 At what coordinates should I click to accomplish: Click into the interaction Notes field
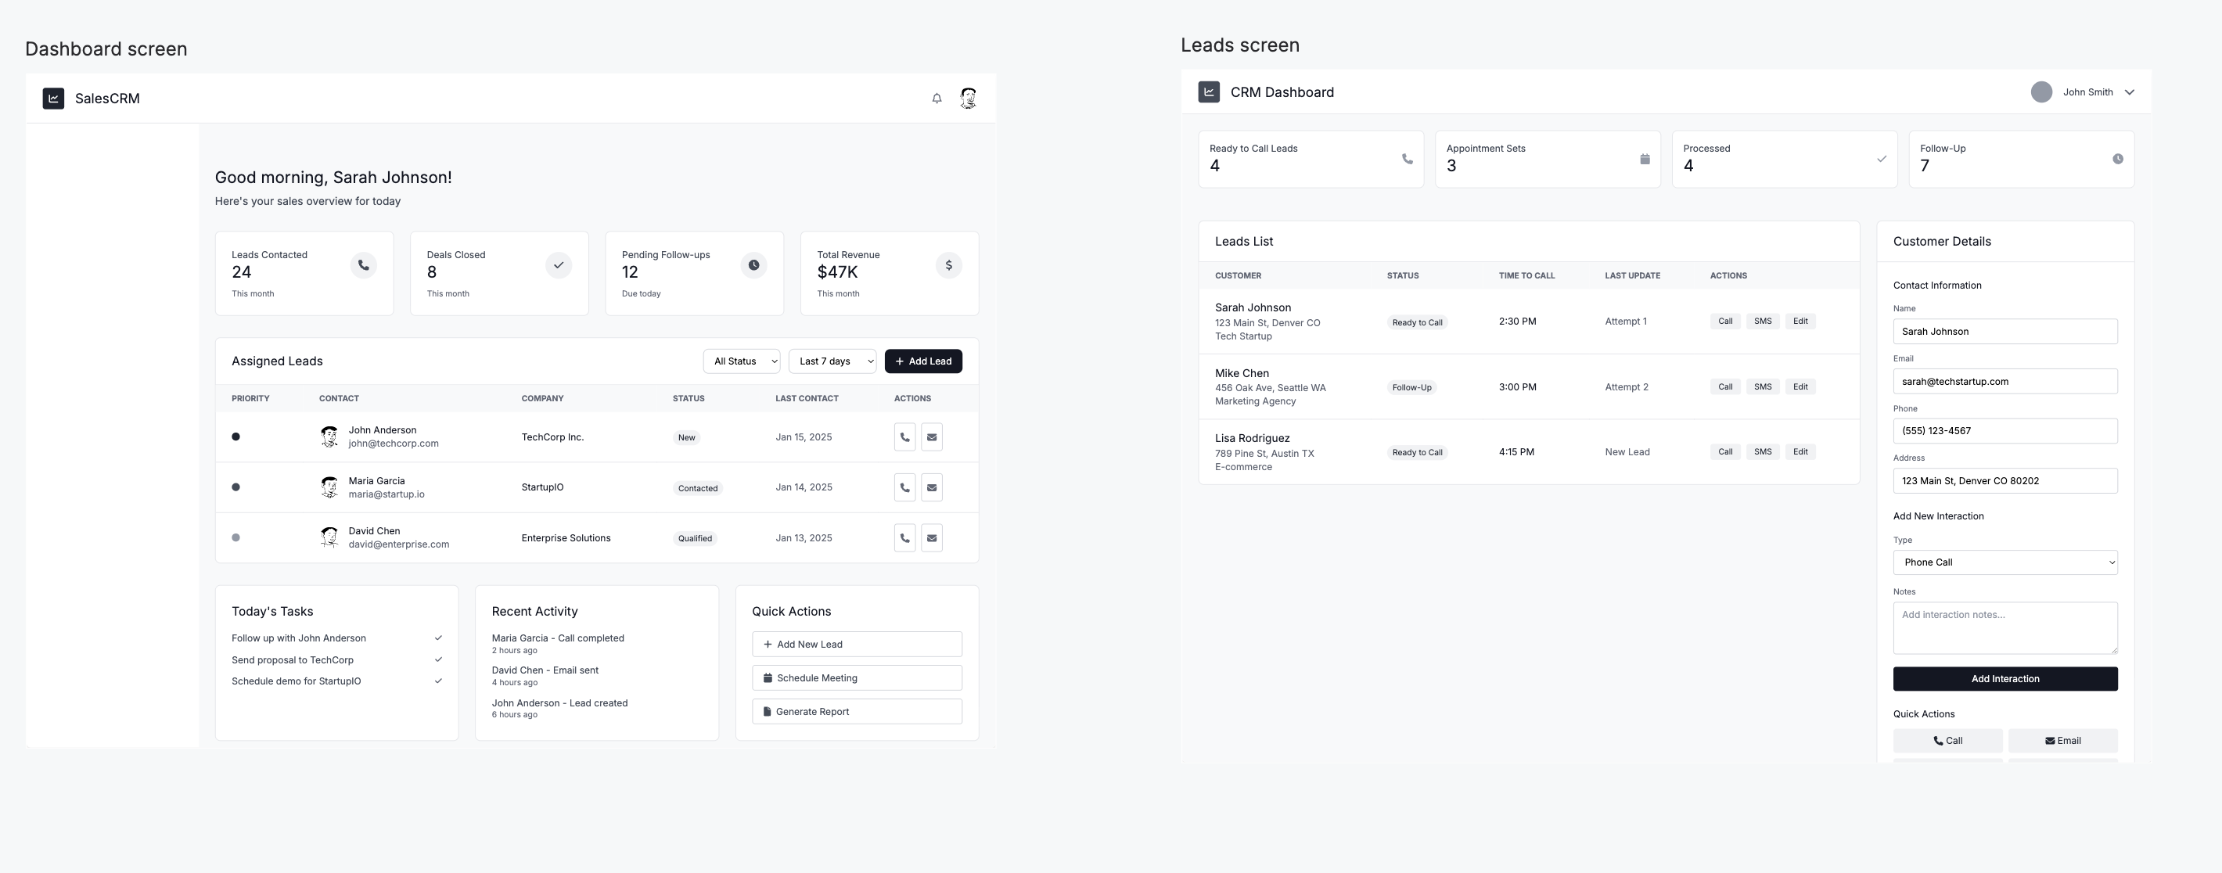[2004, 627]
